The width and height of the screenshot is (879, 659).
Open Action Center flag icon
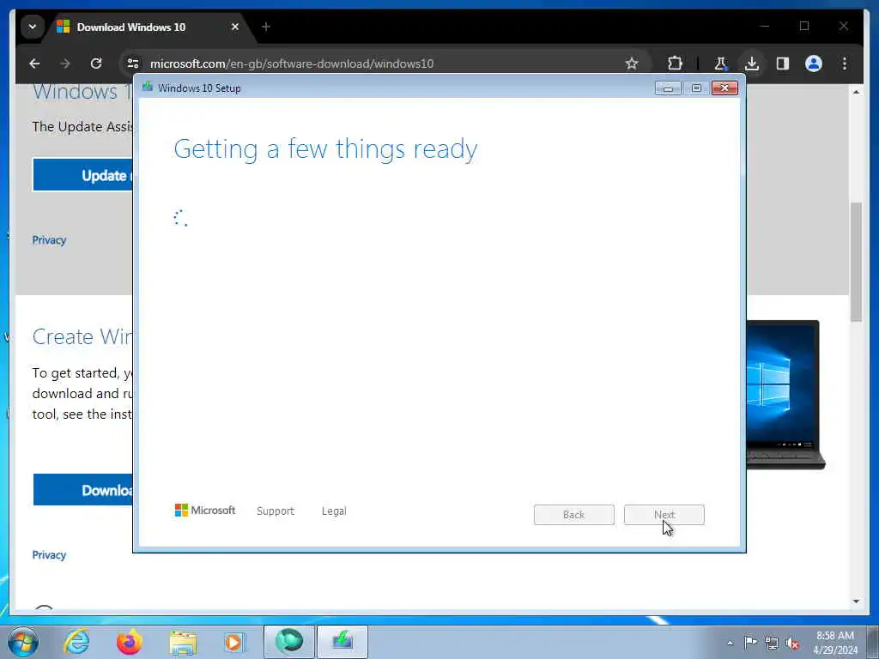(750, 642)
